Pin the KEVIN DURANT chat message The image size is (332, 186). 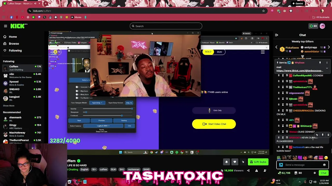click(323, 135)
